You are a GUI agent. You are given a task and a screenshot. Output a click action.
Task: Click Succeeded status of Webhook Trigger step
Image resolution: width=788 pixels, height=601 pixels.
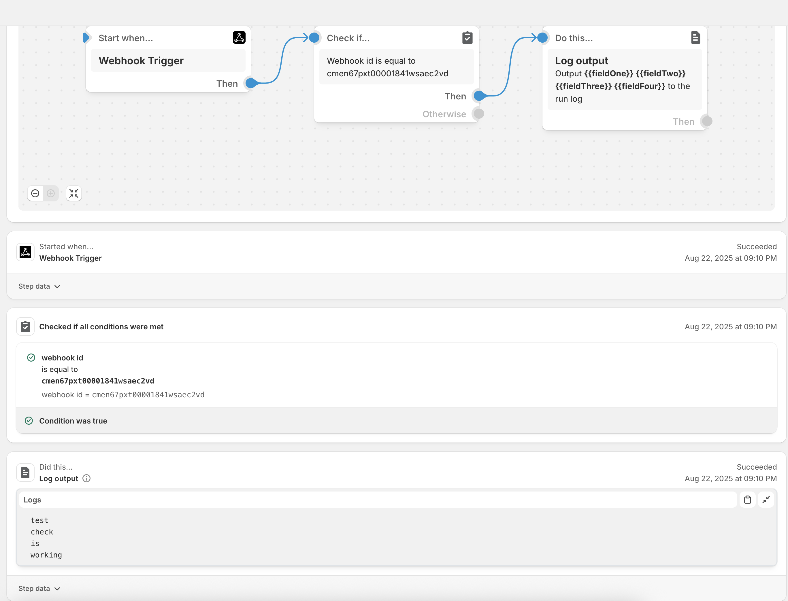click(757, 247)
